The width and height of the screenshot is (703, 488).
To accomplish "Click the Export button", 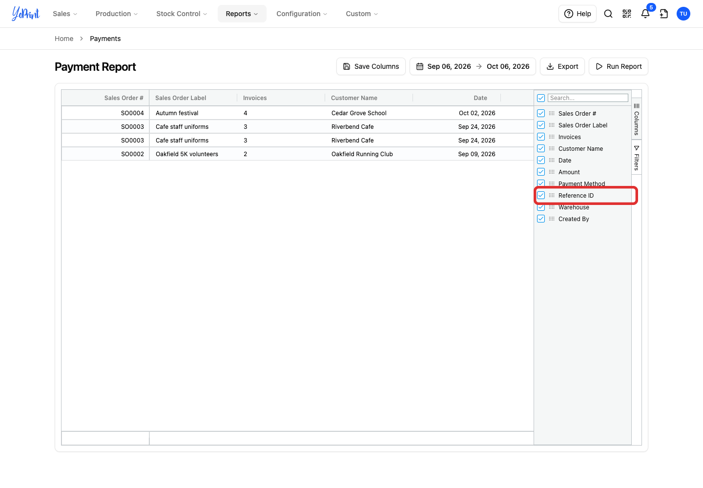I will tap(562, 66).
